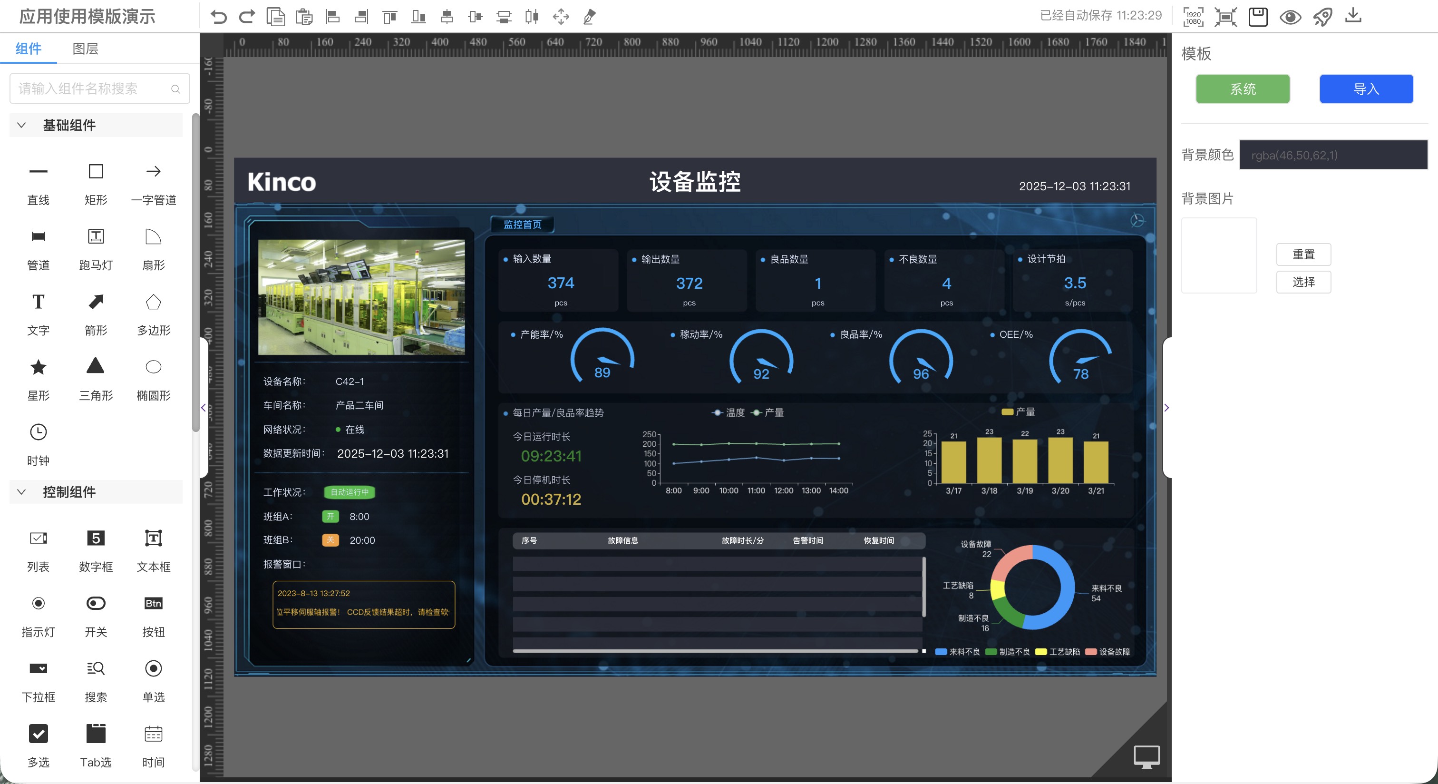The height and width of the screenshot is (784, 1438).
Task: Collapse the 基础组件 section
Action: click(x=22, y=125)
